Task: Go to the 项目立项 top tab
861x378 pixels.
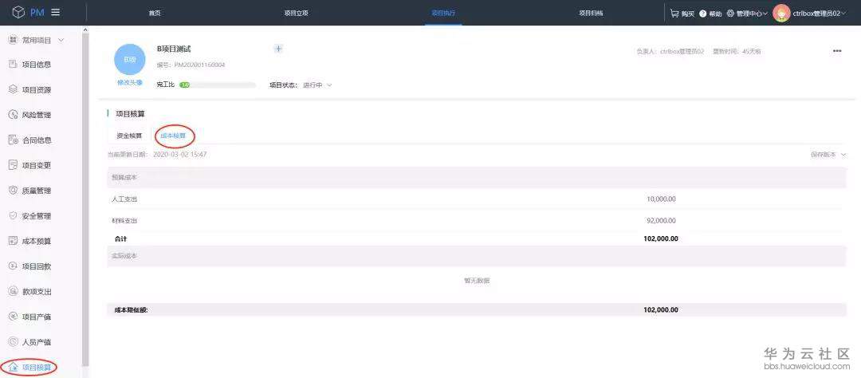Action: (296, 14)
